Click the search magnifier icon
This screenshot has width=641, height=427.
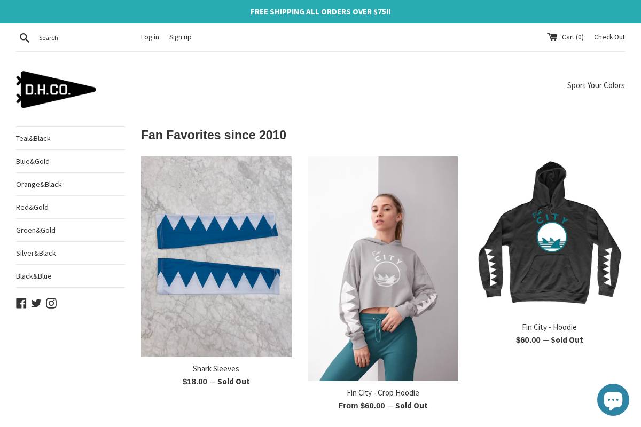pos(25,38)
